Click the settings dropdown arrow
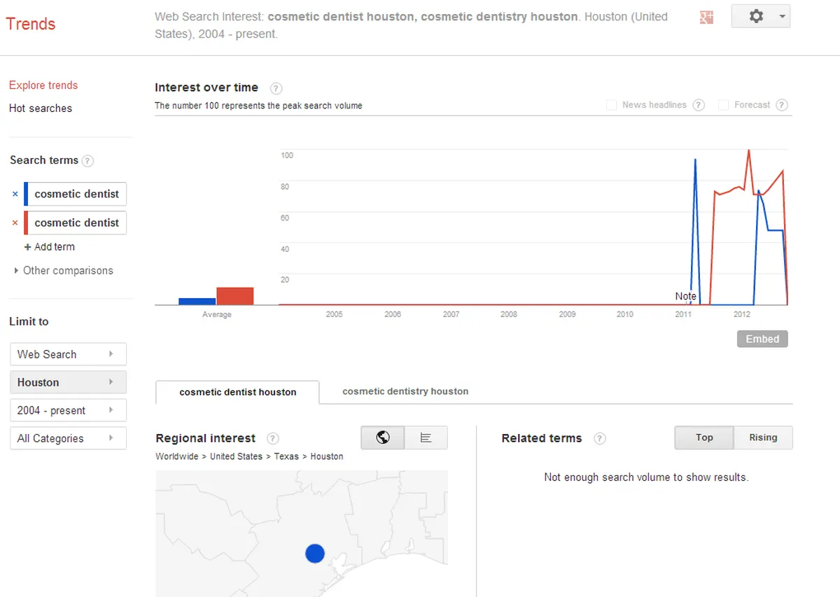The image size is (840, 597). pos(781,16)
